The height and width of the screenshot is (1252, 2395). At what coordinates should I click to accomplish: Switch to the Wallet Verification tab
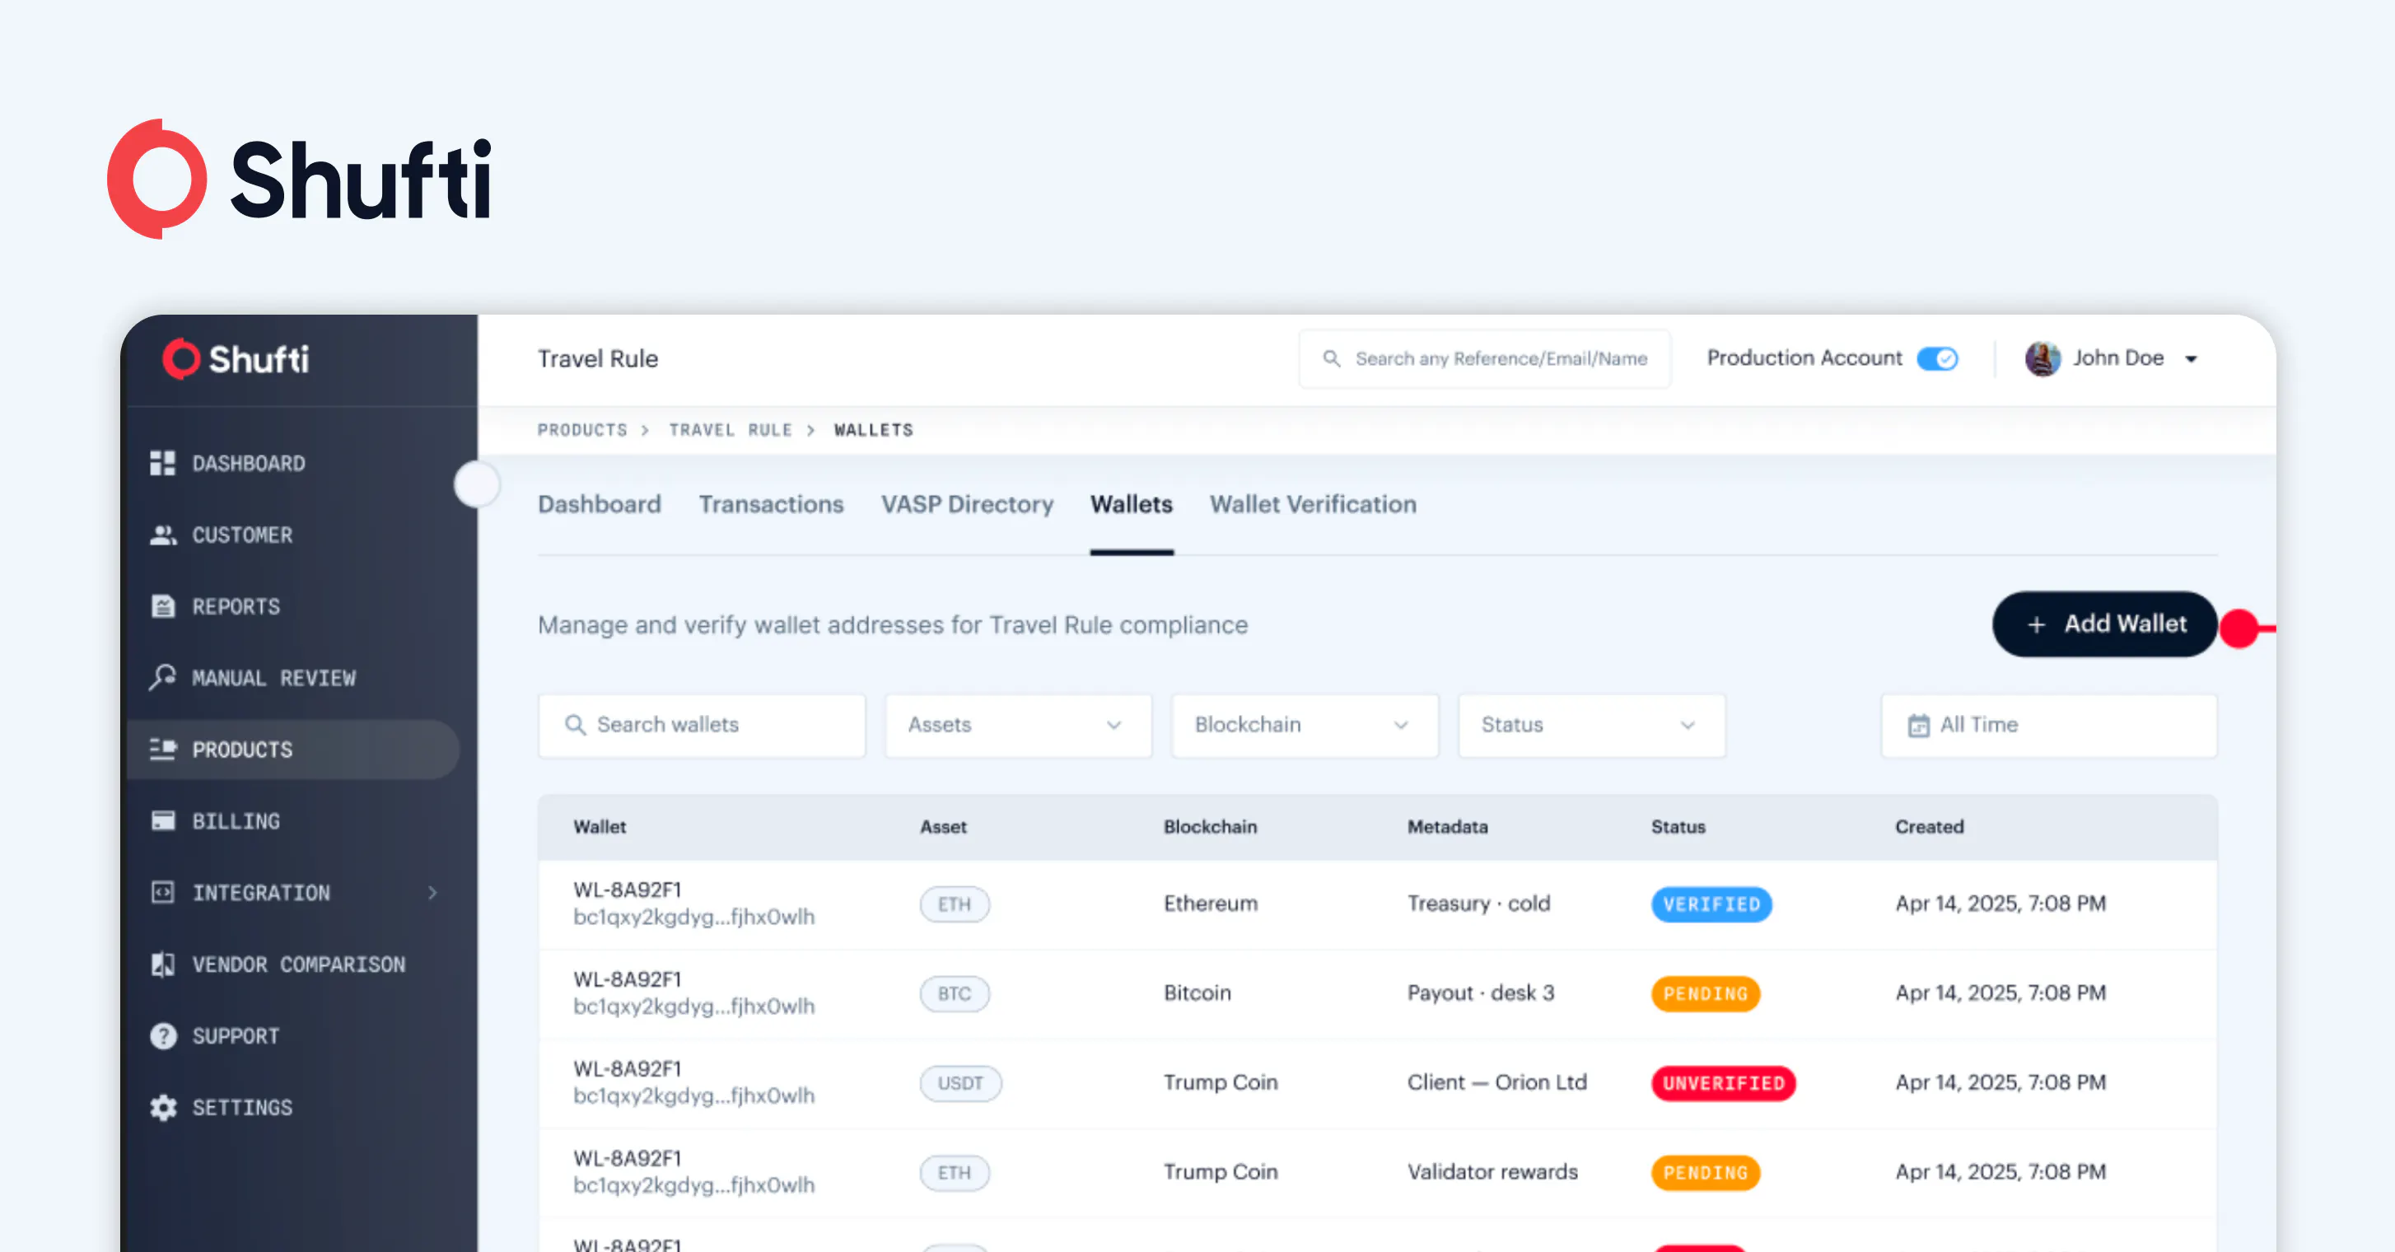(x=1313, y=504)
